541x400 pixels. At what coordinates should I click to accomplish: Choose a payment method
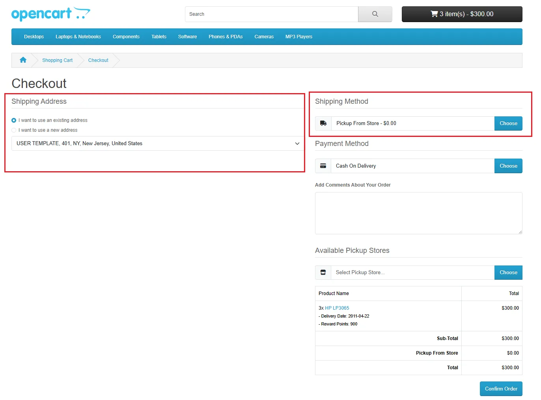(508, 166)
